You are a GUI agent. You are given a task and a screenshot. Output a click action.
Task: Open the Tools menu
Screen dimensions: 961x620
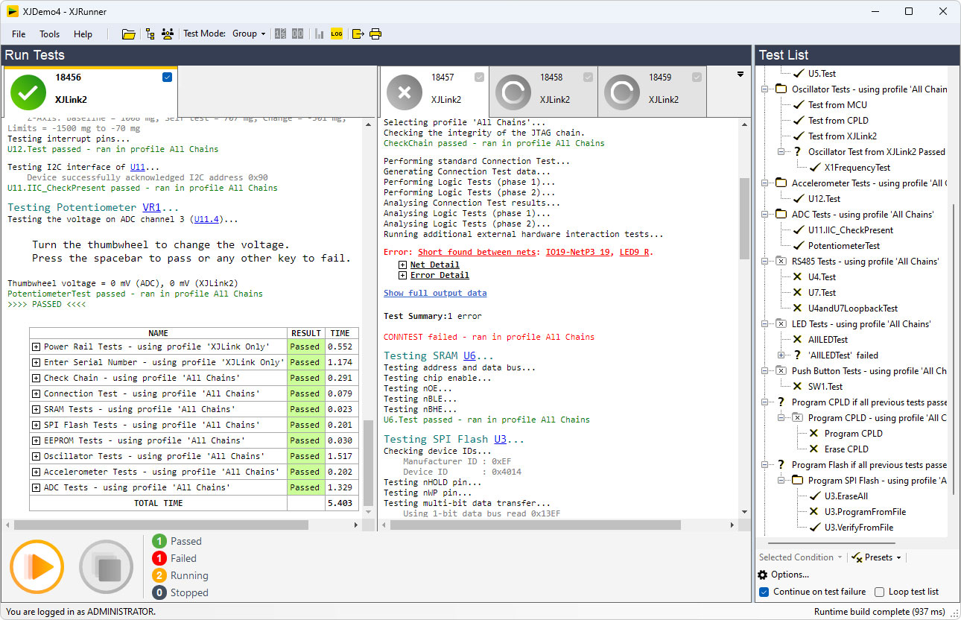coord(50,34)
